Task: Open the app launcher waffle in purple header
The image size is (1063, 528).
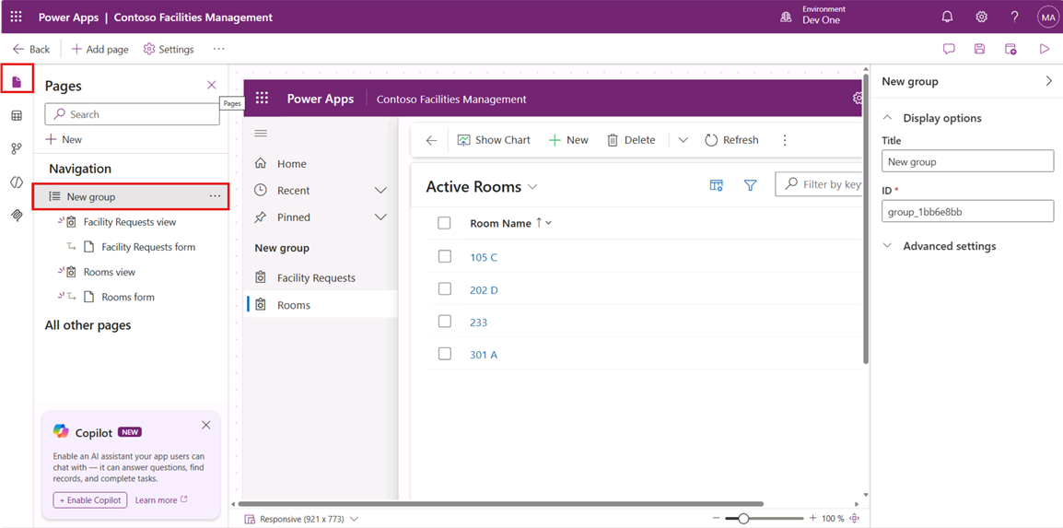Action: point(17,17)
